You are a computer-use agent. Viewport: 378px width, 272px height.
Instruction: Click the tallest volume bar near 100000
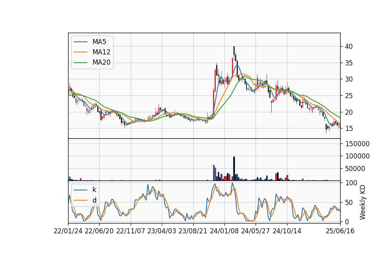[234, 169]
